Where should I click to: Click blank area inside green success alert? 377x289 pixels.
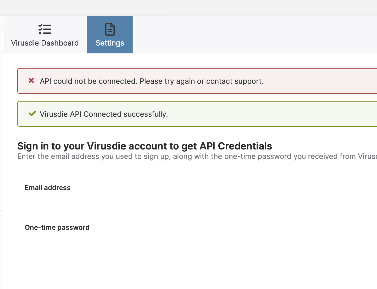[x=272, y=114]
